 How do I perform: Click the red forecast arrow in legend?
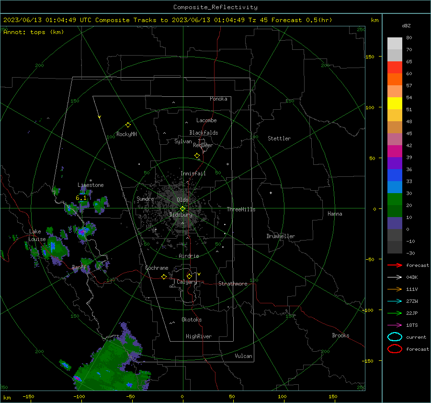pyautogui.click(x=395, y=265)
